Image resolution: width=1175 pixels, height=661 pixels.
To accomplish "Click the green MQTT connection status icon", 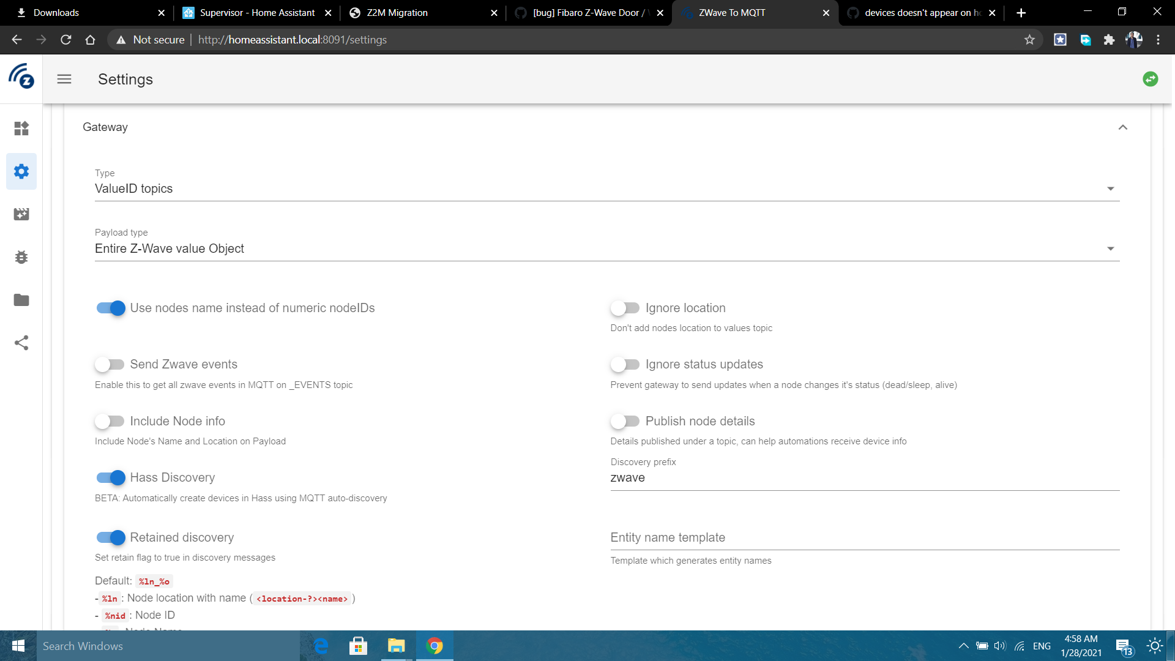I will (x=1151, y=79).
